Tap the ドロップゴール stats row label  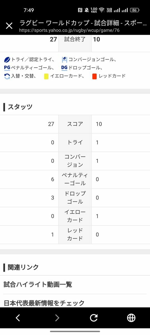click(75, 198)
